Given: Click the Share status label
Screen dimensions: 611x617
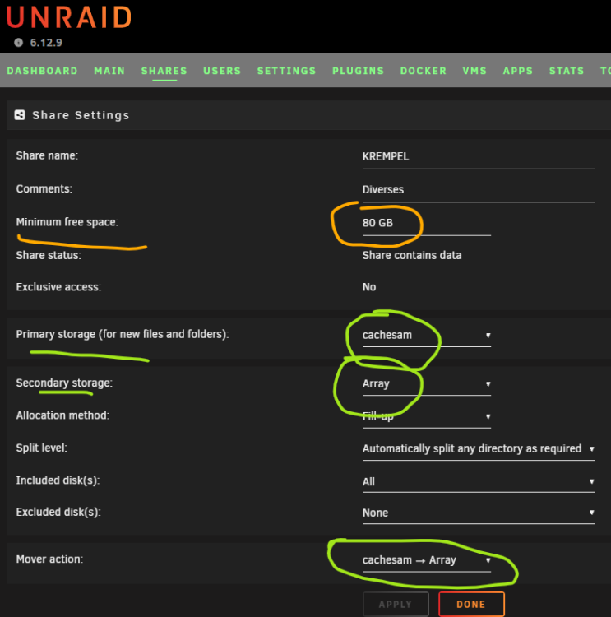Looking at the screenshot, I should tap(49, 255).
